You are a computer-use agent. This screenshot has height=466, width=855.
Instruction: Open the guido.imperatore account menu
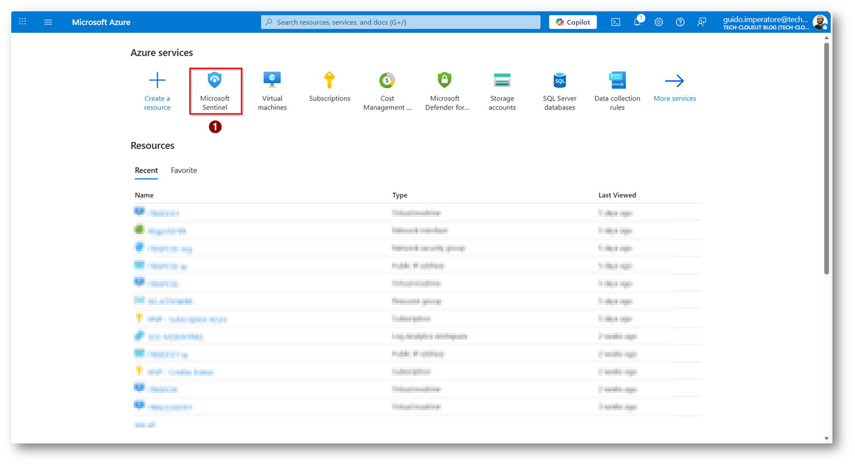pos(766,23)
